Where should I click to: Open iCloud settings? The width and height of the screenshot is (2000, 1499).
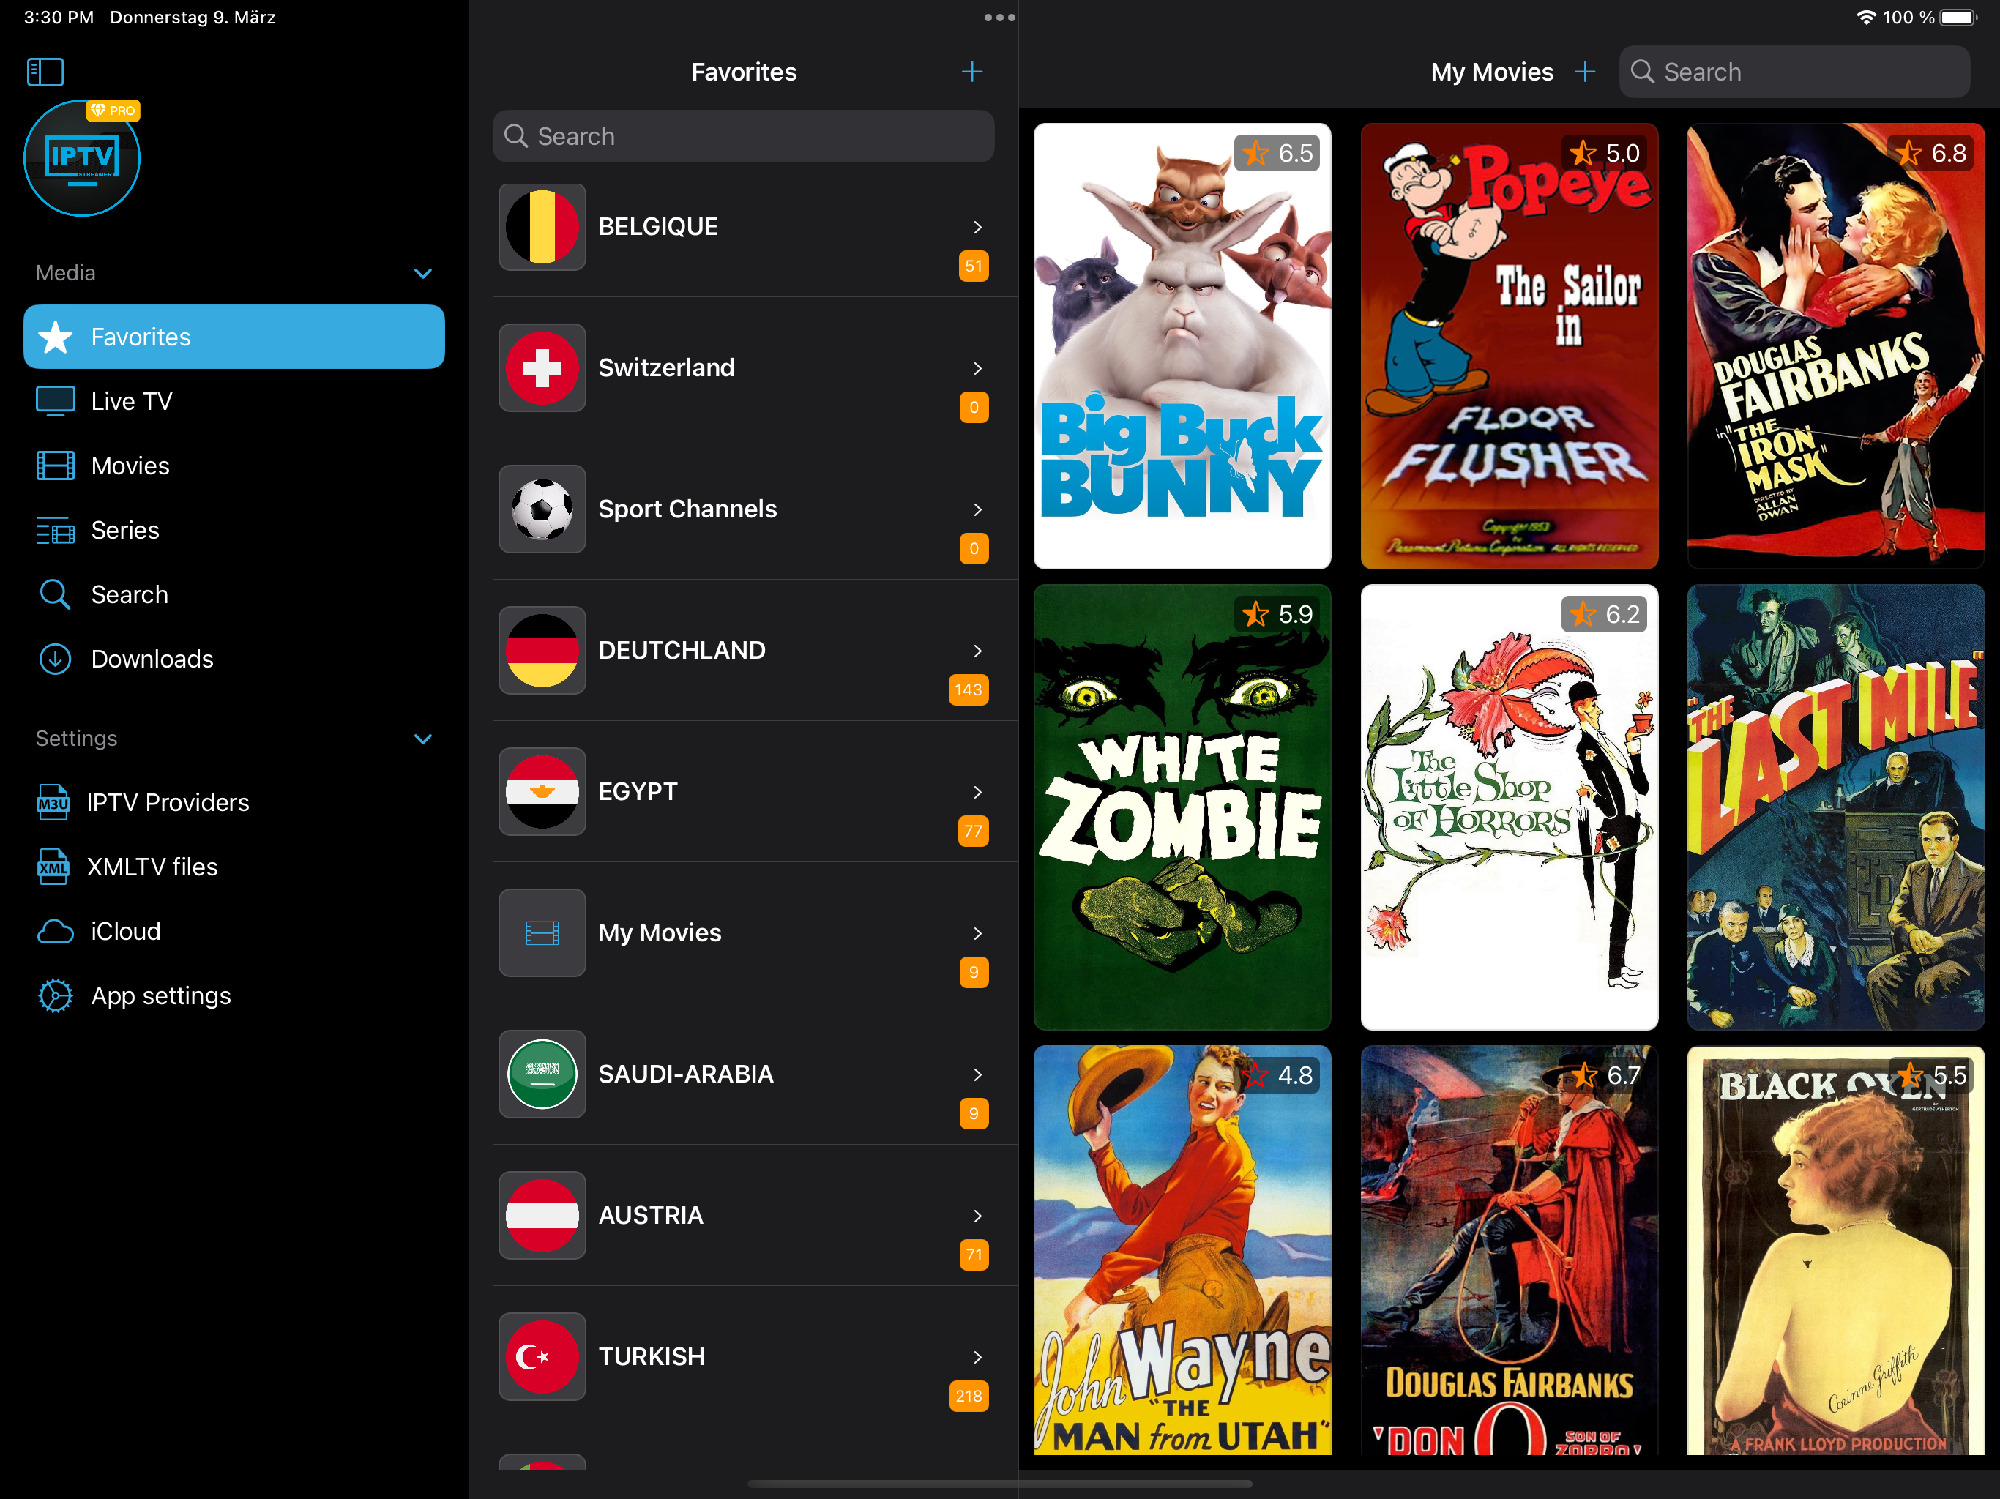pyautogui.click(x=126, y=931)
